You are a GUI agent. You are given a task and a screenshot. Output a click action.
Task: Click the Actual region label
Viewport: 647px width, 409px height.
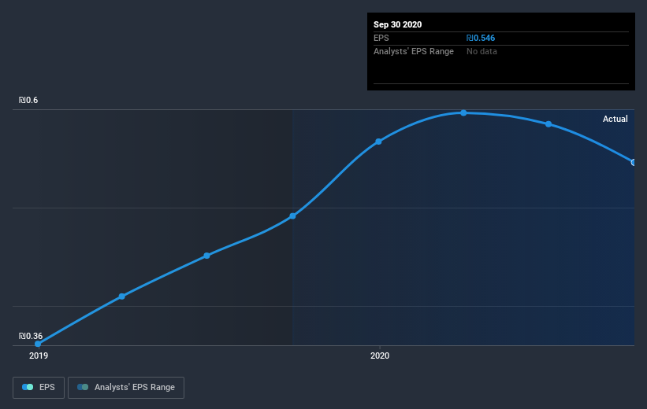click(615, 119)
